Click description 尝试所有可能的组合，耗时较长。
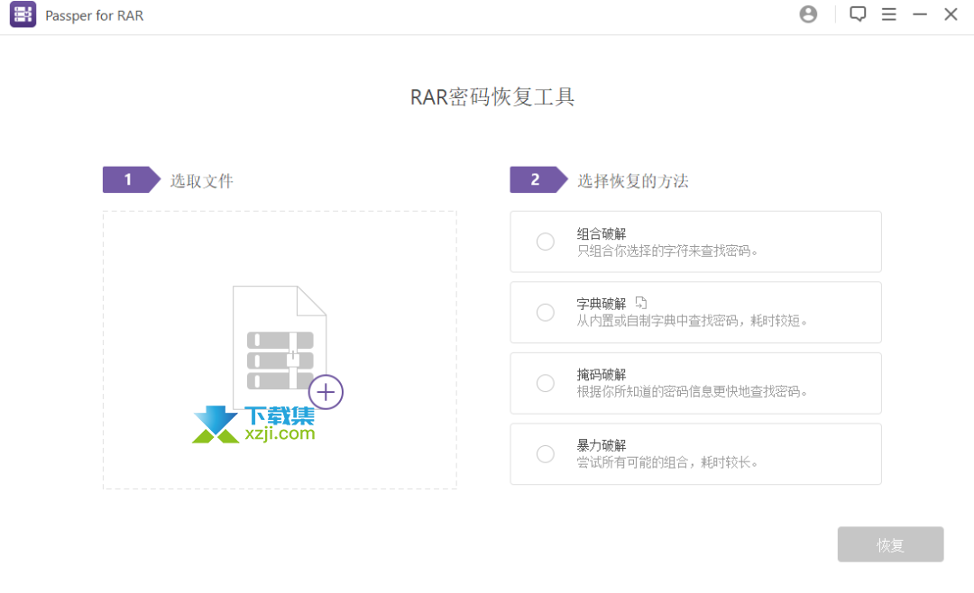The width and height of the screenshot is (974, 593). point(667,462)
